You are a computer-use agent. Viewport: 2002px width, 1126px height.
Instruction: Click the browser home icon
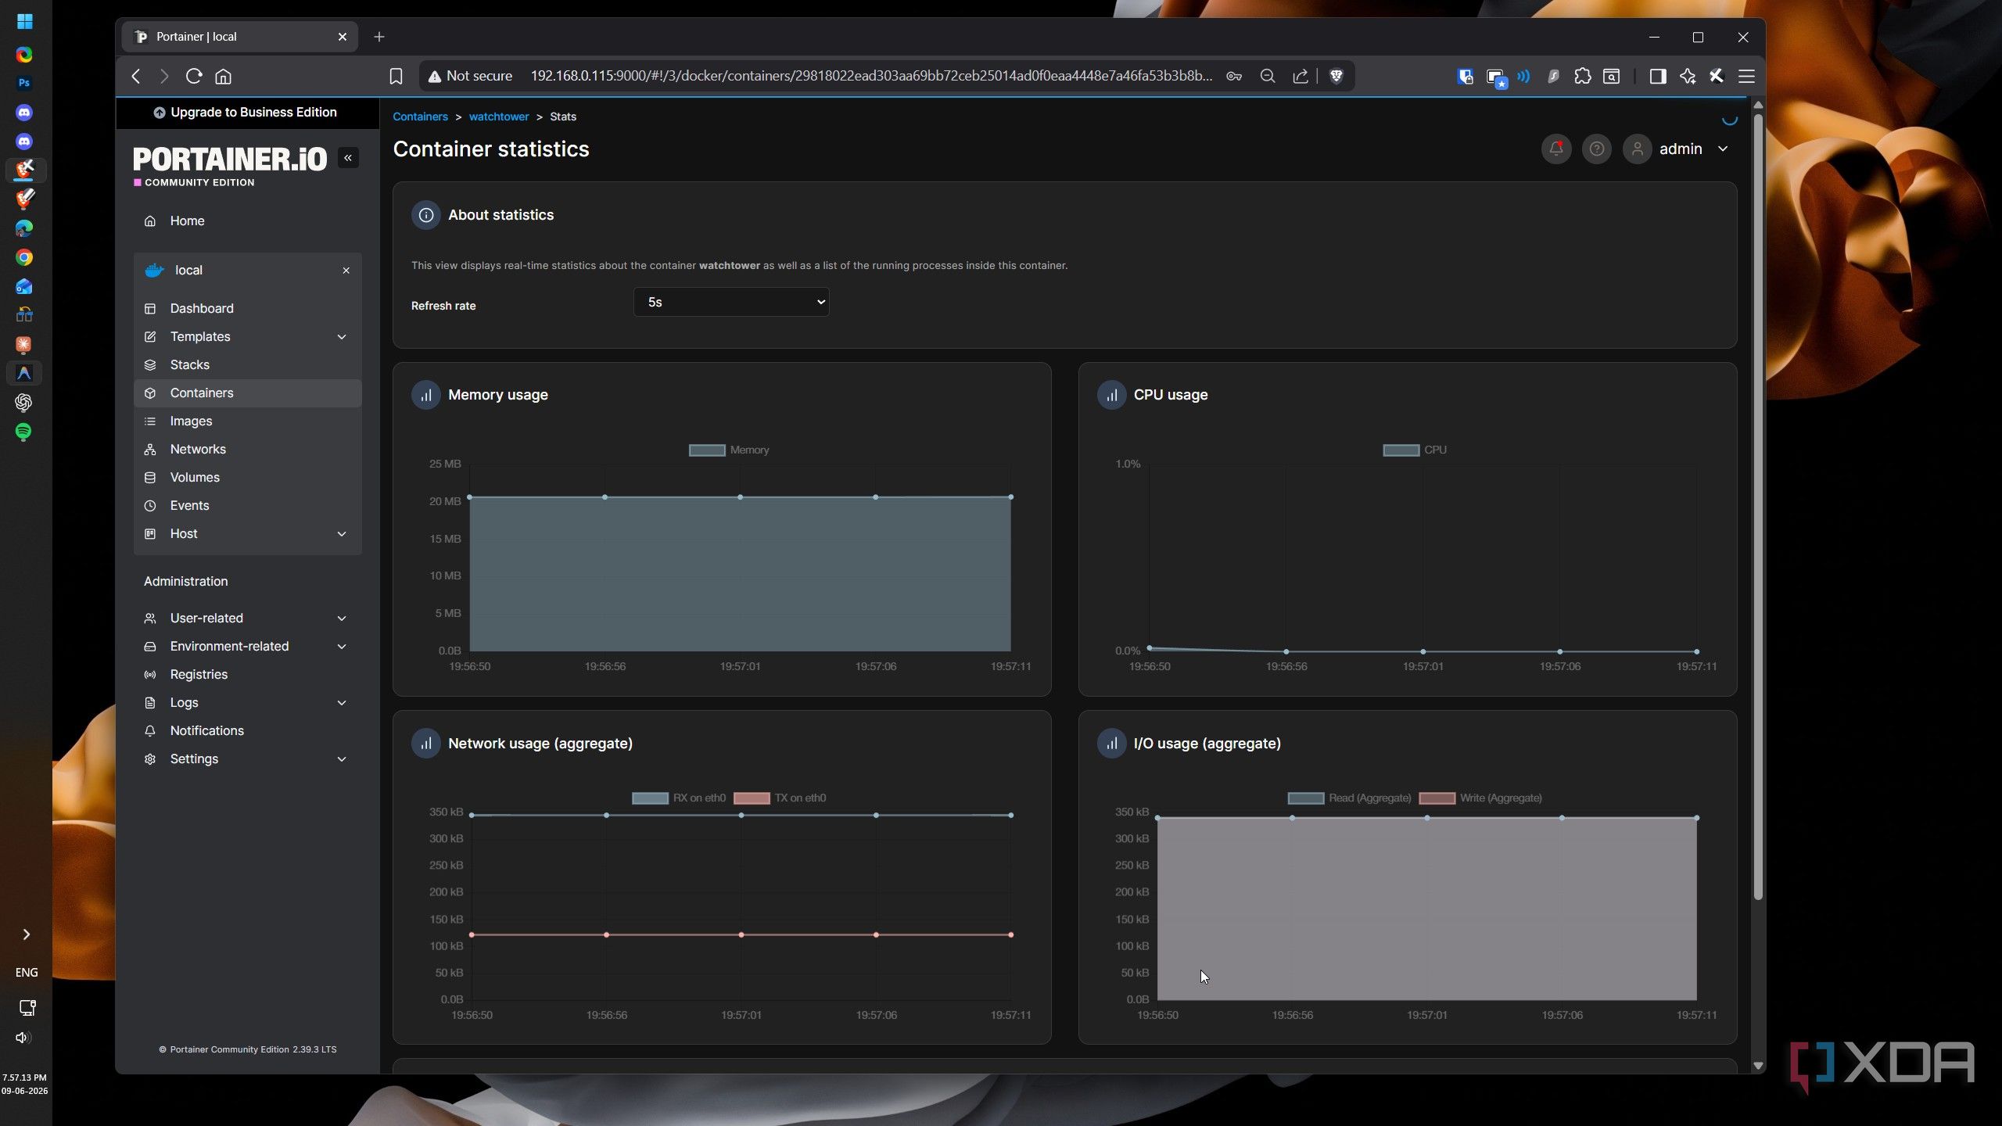coord(224,76)
